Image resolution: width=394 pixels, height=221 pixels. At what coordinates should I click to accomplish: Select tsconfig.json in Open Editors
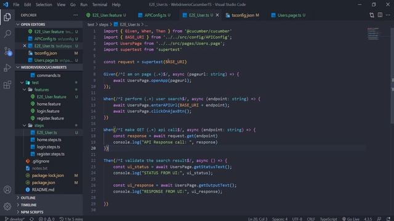(49, 53)
